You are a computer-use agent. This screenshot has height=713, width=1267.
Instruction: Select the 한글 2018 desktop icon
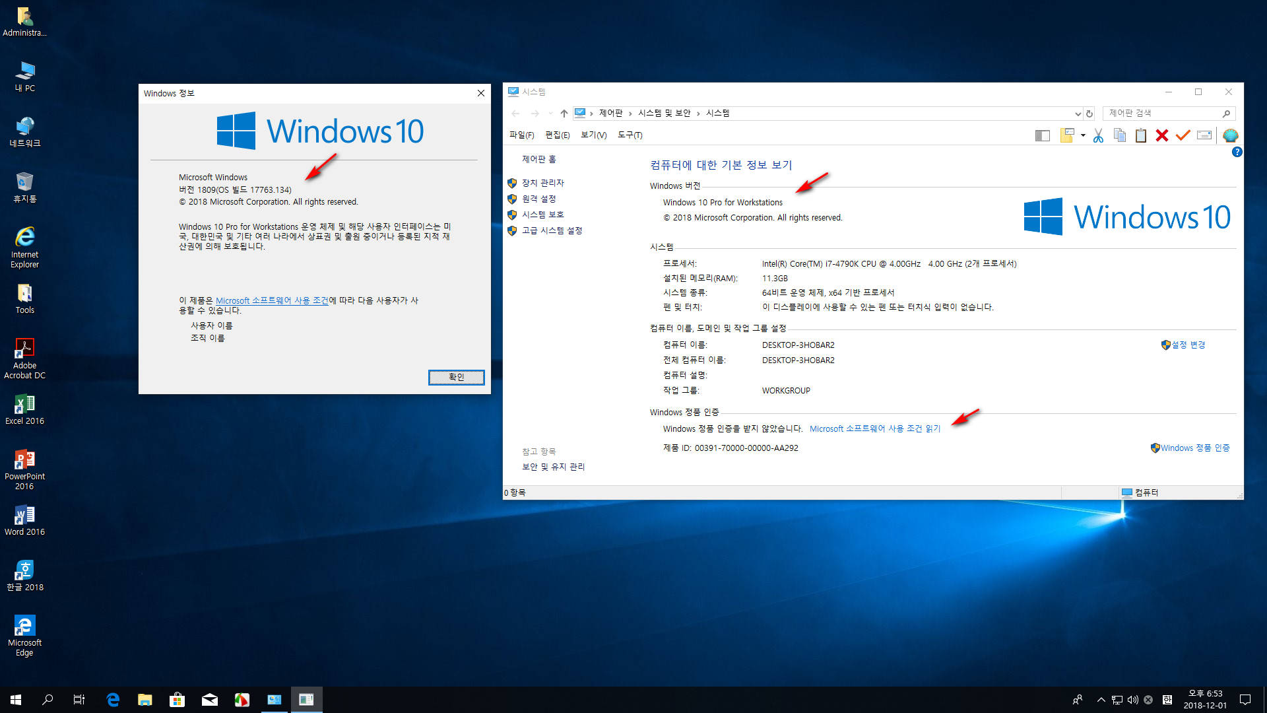pyautogui.click(x=24, y=576)
